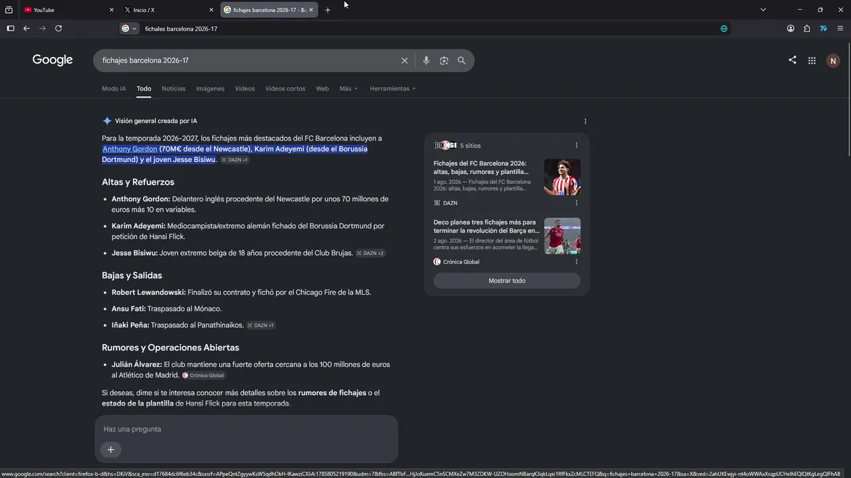
Task: Switch to the Imágenes tab
Action: pyautogui.click(x=210, y=88)
